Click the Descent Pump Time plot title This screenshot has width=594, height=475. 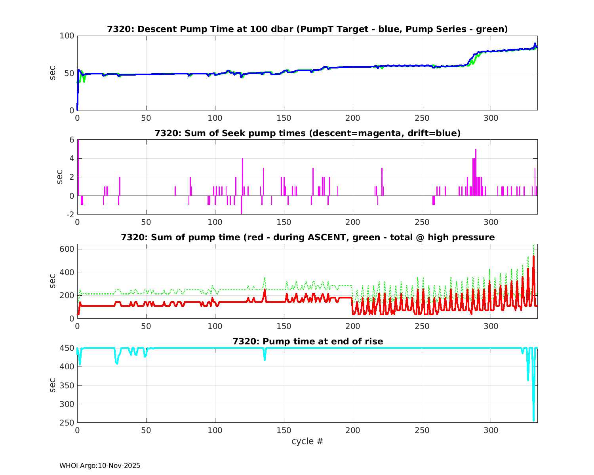(x=307, y=29)
